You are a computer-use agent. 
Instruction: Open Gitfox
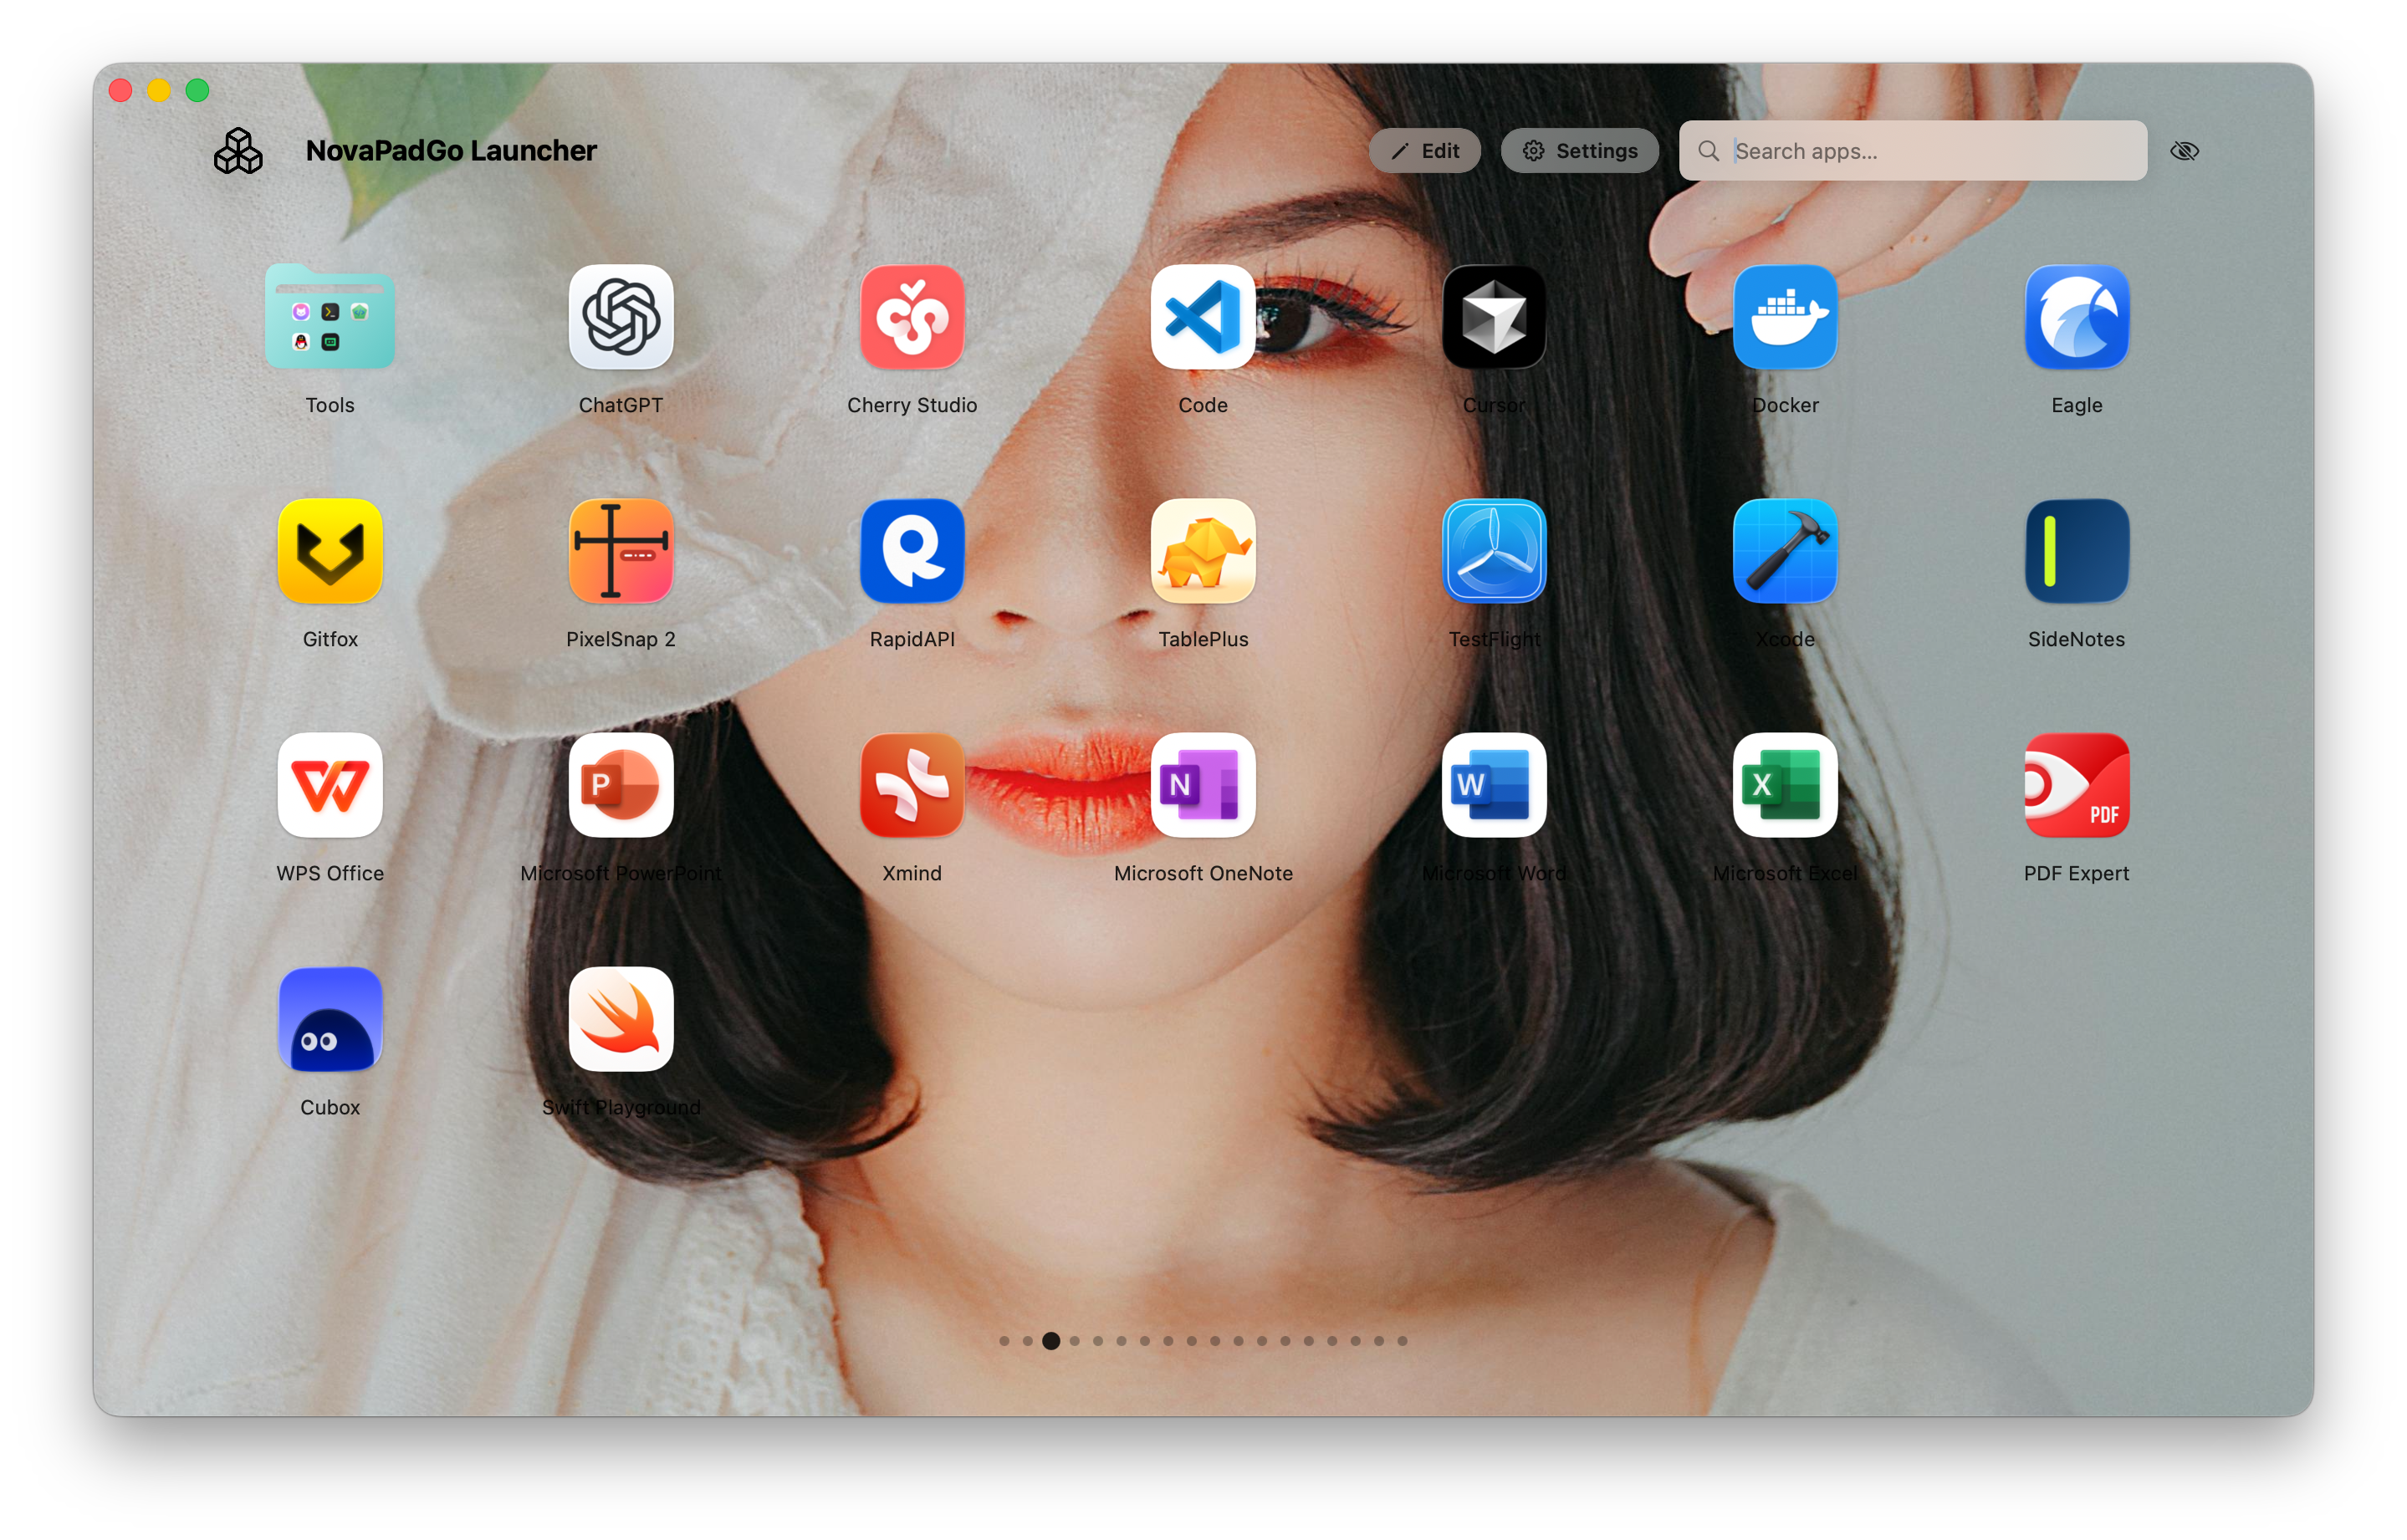330,552
